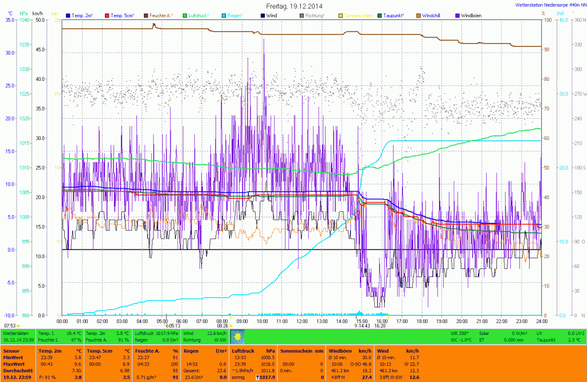The image size is (587, 382).
Task: Click the moon marker labeled 14:43
Action: pos(356,325)
